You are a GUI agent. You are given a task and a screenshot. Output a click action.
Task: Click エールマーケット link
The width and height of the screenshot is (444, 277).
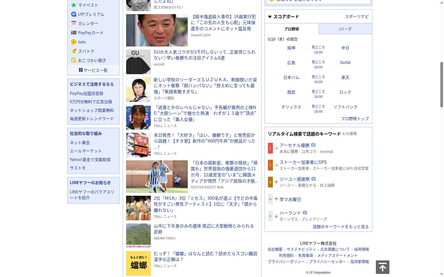tap(86, 151)
